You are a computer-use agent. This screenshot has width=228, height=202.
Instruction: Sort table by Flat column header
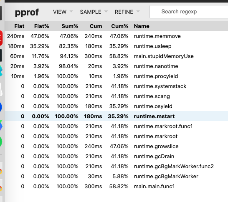19,26
